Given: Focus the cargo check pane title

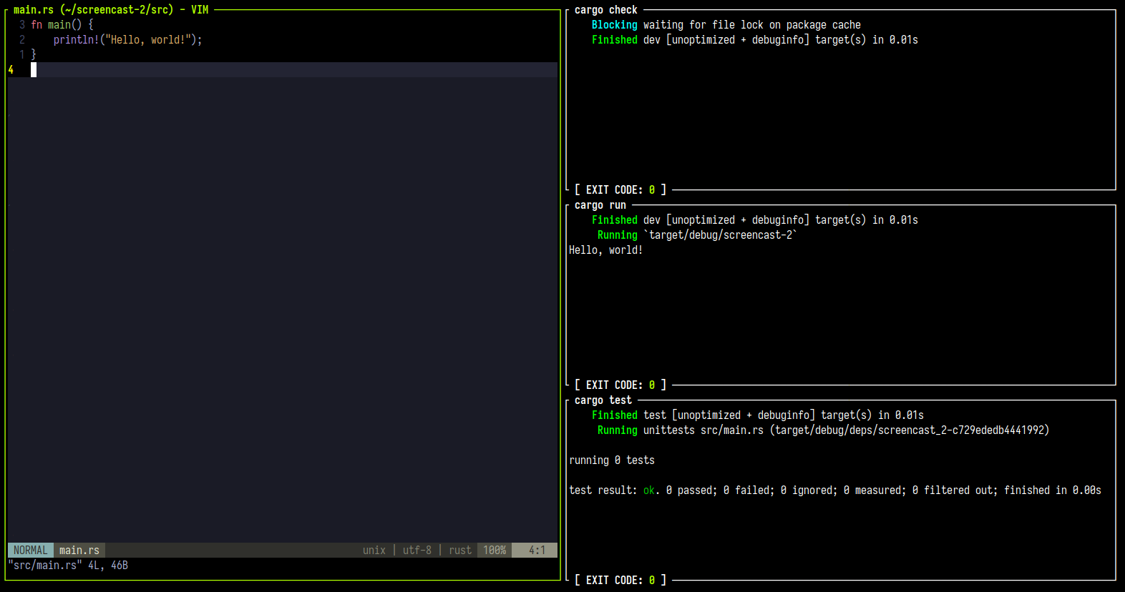Looking at the screenshot, I should 605,10.
